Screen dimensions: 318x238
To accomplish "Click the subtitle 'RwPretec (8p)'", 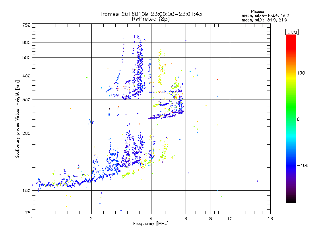I will click(x=151, y=19).
